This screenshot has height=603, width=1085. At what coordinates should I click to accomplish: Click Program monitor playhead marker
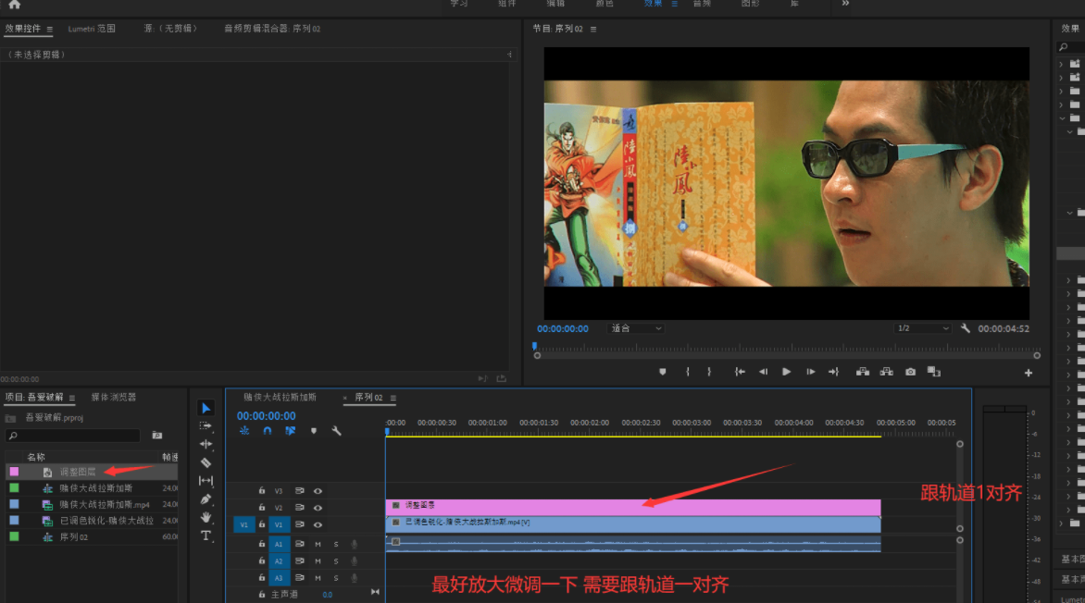coord(534,346)
